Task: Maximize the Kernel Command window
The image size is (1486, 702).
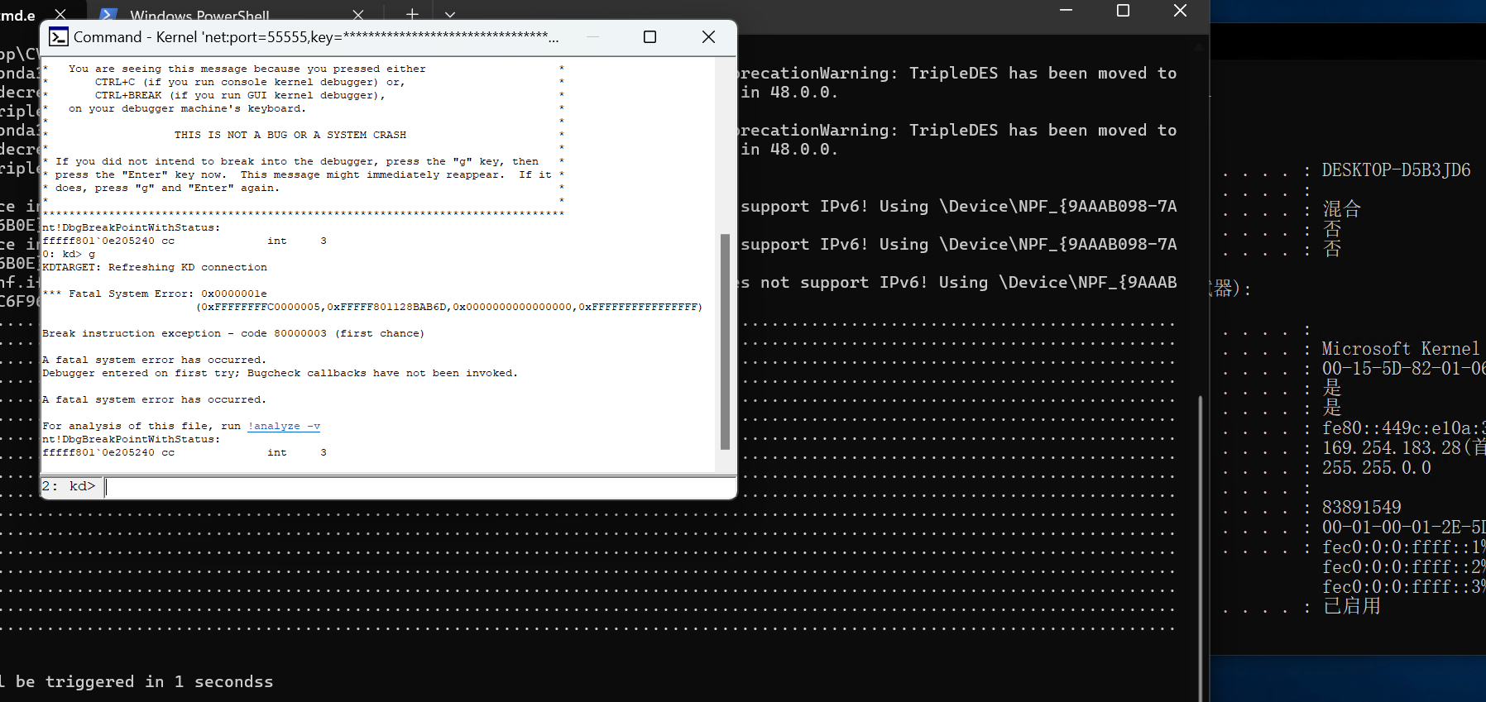Action: coord(650,37)
